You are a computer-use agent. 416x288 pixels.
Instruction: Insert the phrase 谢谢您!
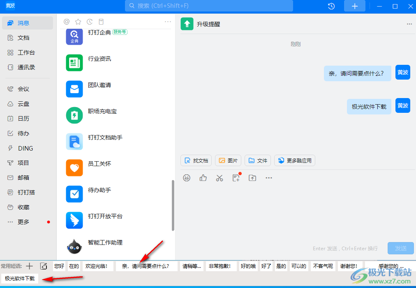point(350,266)
